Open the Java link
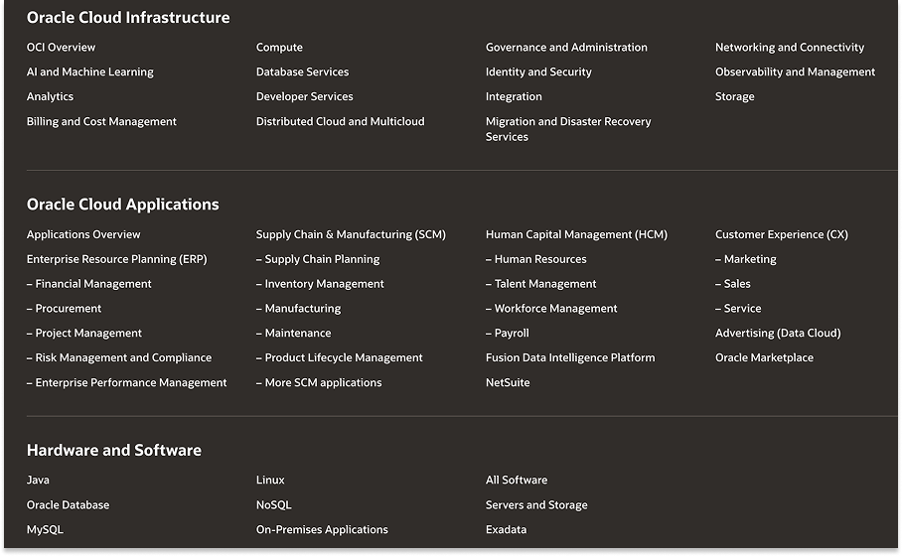The image size is (902, 556). [38, 481]
